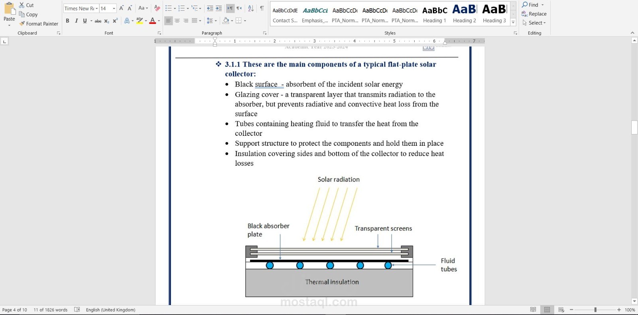This screenshot has width=638, height=315.
Task: Open the Find options arrow
Action: pyautogui.click(x=543, y=5)
